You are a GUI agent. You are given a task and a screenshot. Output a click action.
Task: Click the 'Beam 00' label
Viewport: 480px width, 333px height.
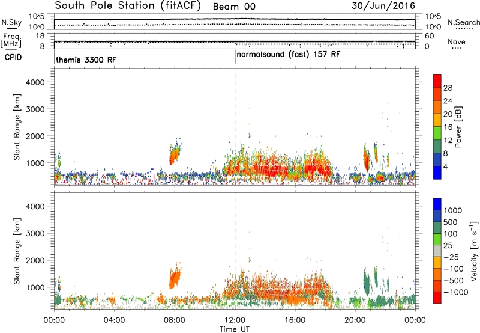[x=234, y=7]
